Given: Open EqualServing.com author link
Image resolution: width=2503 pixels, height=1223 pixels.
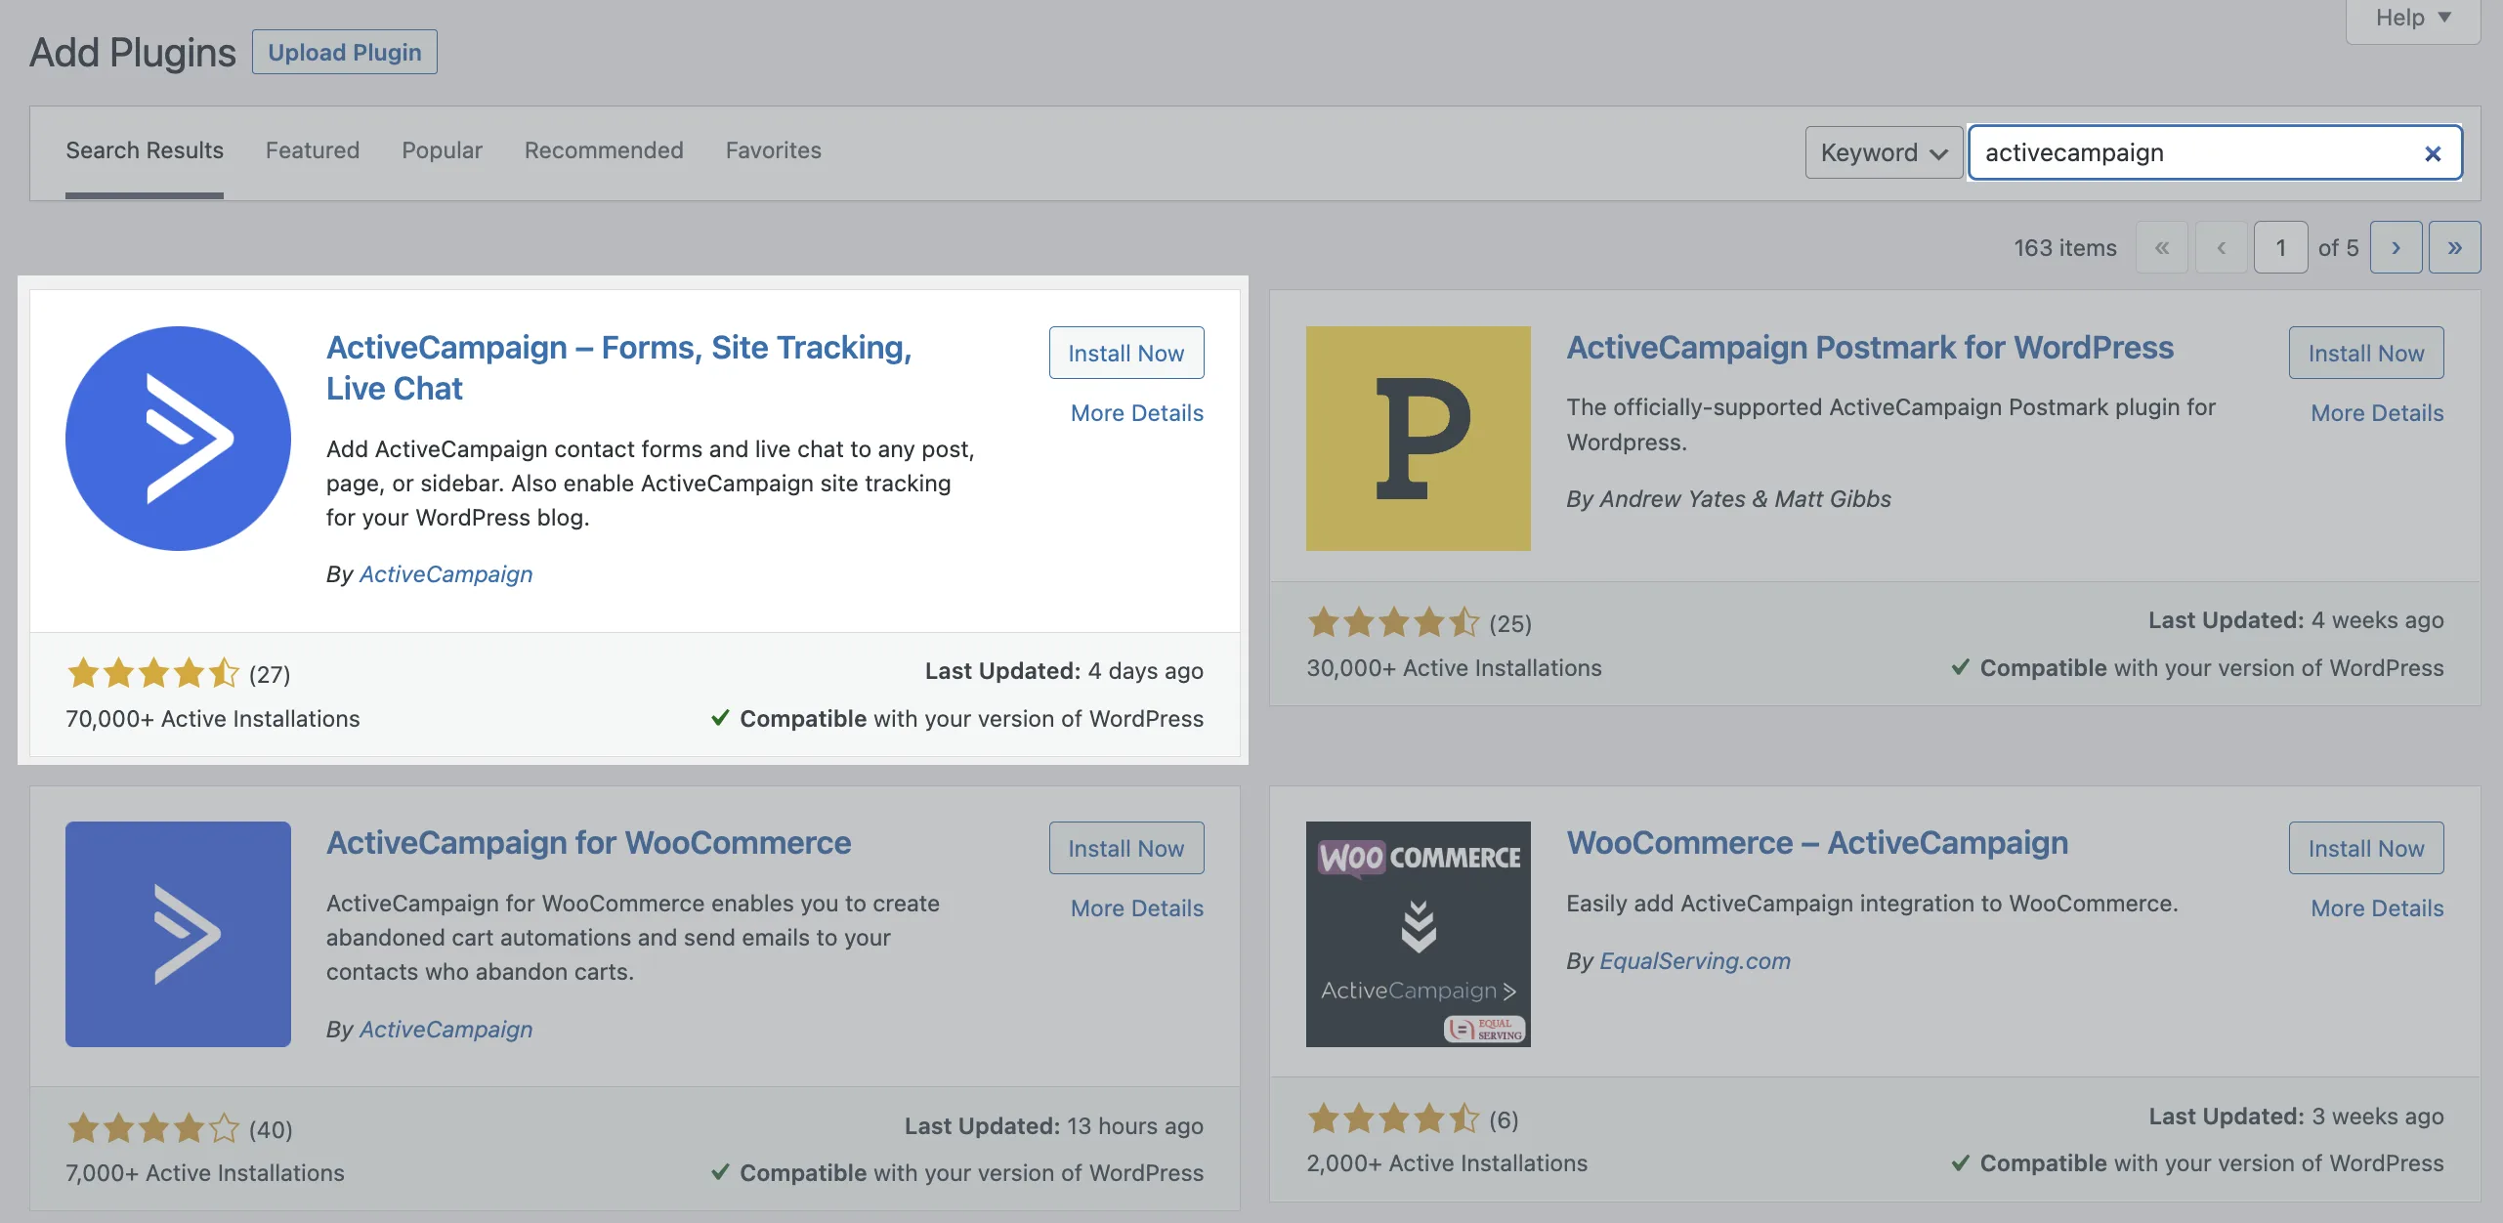Looking at the screenshot, I should point(1694,961).
